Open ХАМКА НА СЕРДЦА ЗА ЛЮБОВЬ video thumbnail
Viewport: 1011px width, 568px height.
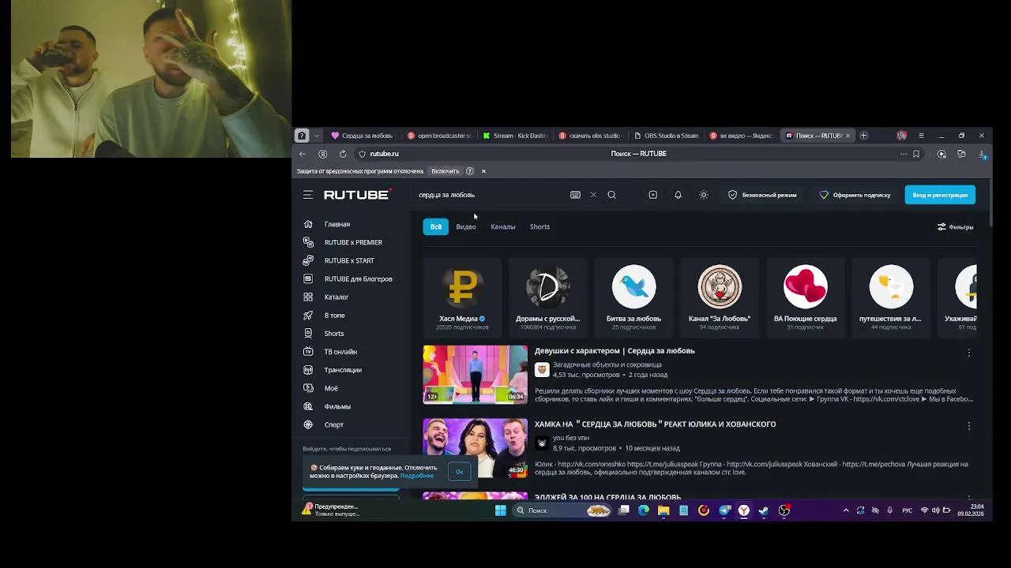475,447
